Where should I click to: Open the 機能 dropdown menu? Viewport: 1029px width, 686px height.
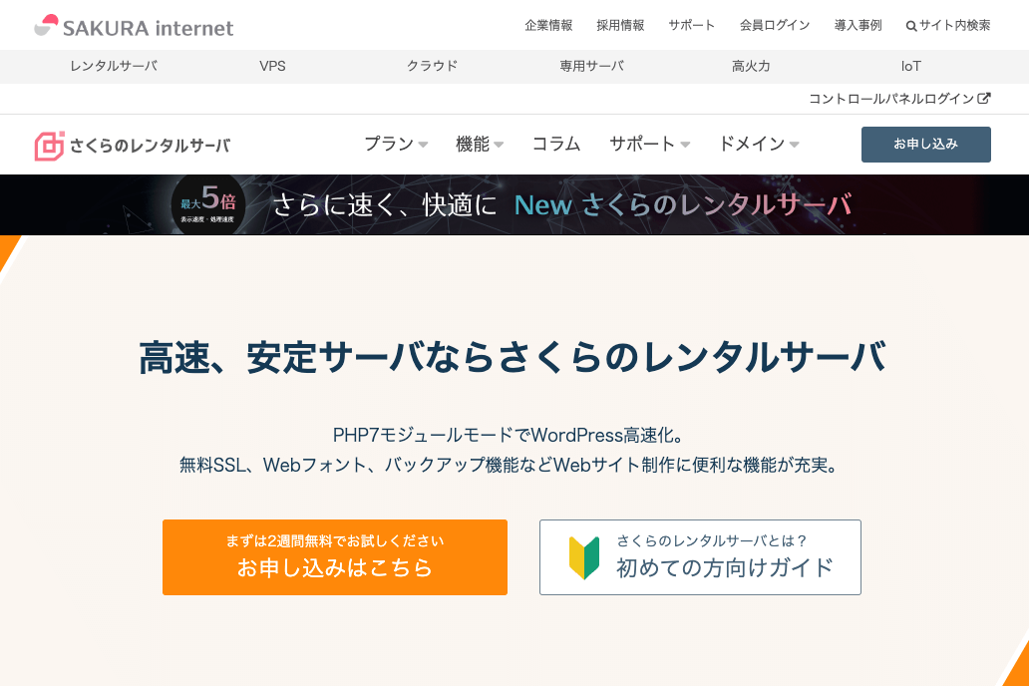pyautogui.click(x=479, y=144)
